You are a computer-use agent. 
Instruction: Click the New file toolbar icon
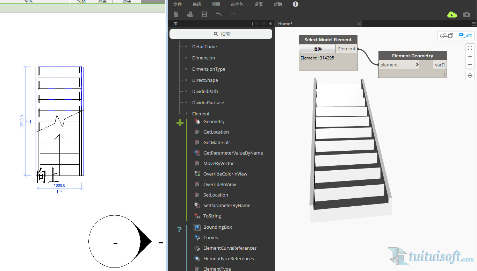[x=176, y=14]
